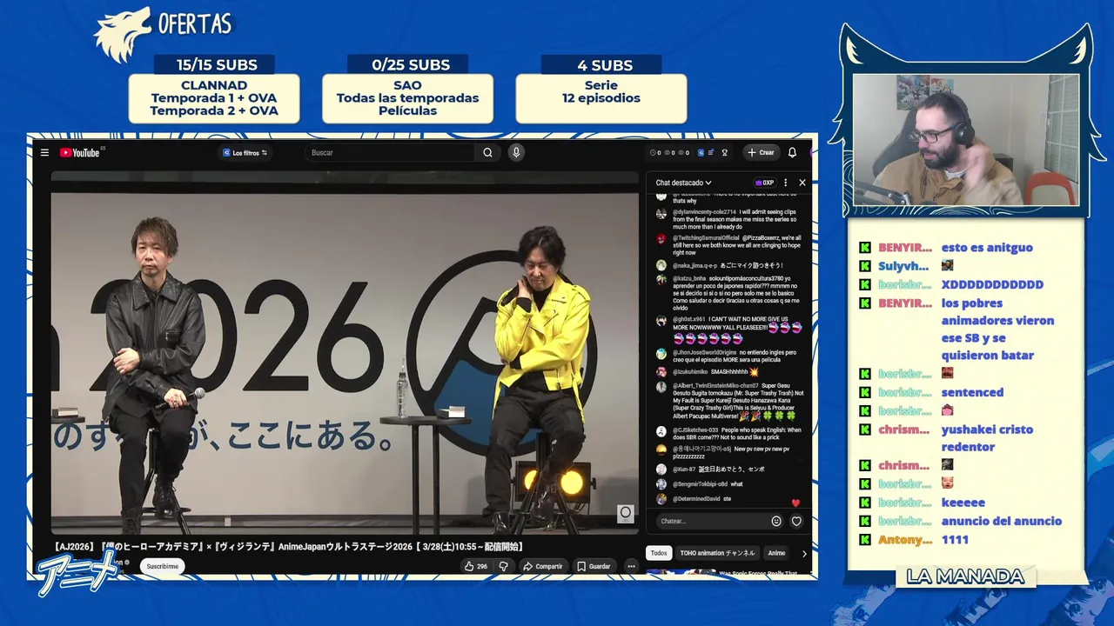Click the SAO Todas las temporadas card
The image size is (1114, 626).
pos(407,98)
